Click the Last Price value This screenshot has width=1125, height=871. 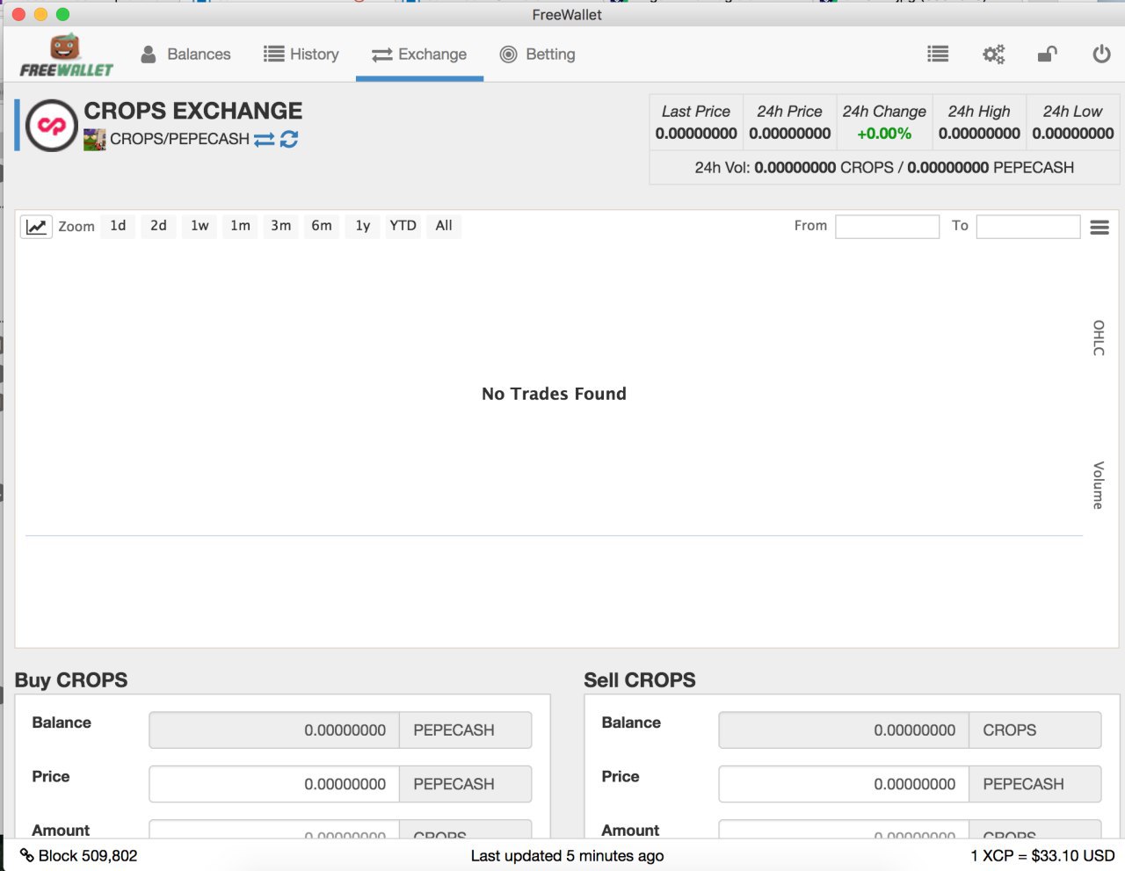(x=696, y=134)
